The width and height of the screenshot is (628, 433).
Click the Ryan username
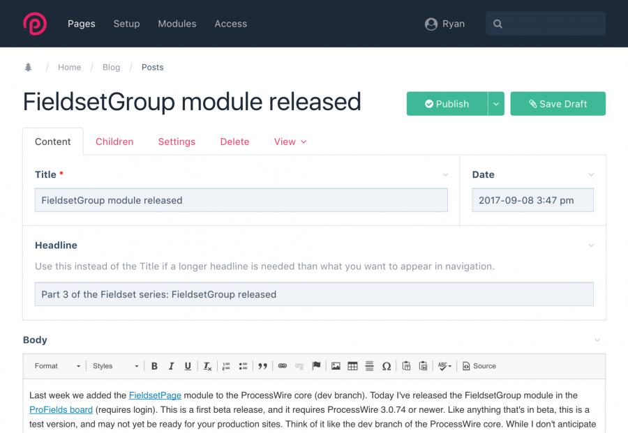(454, 24)
